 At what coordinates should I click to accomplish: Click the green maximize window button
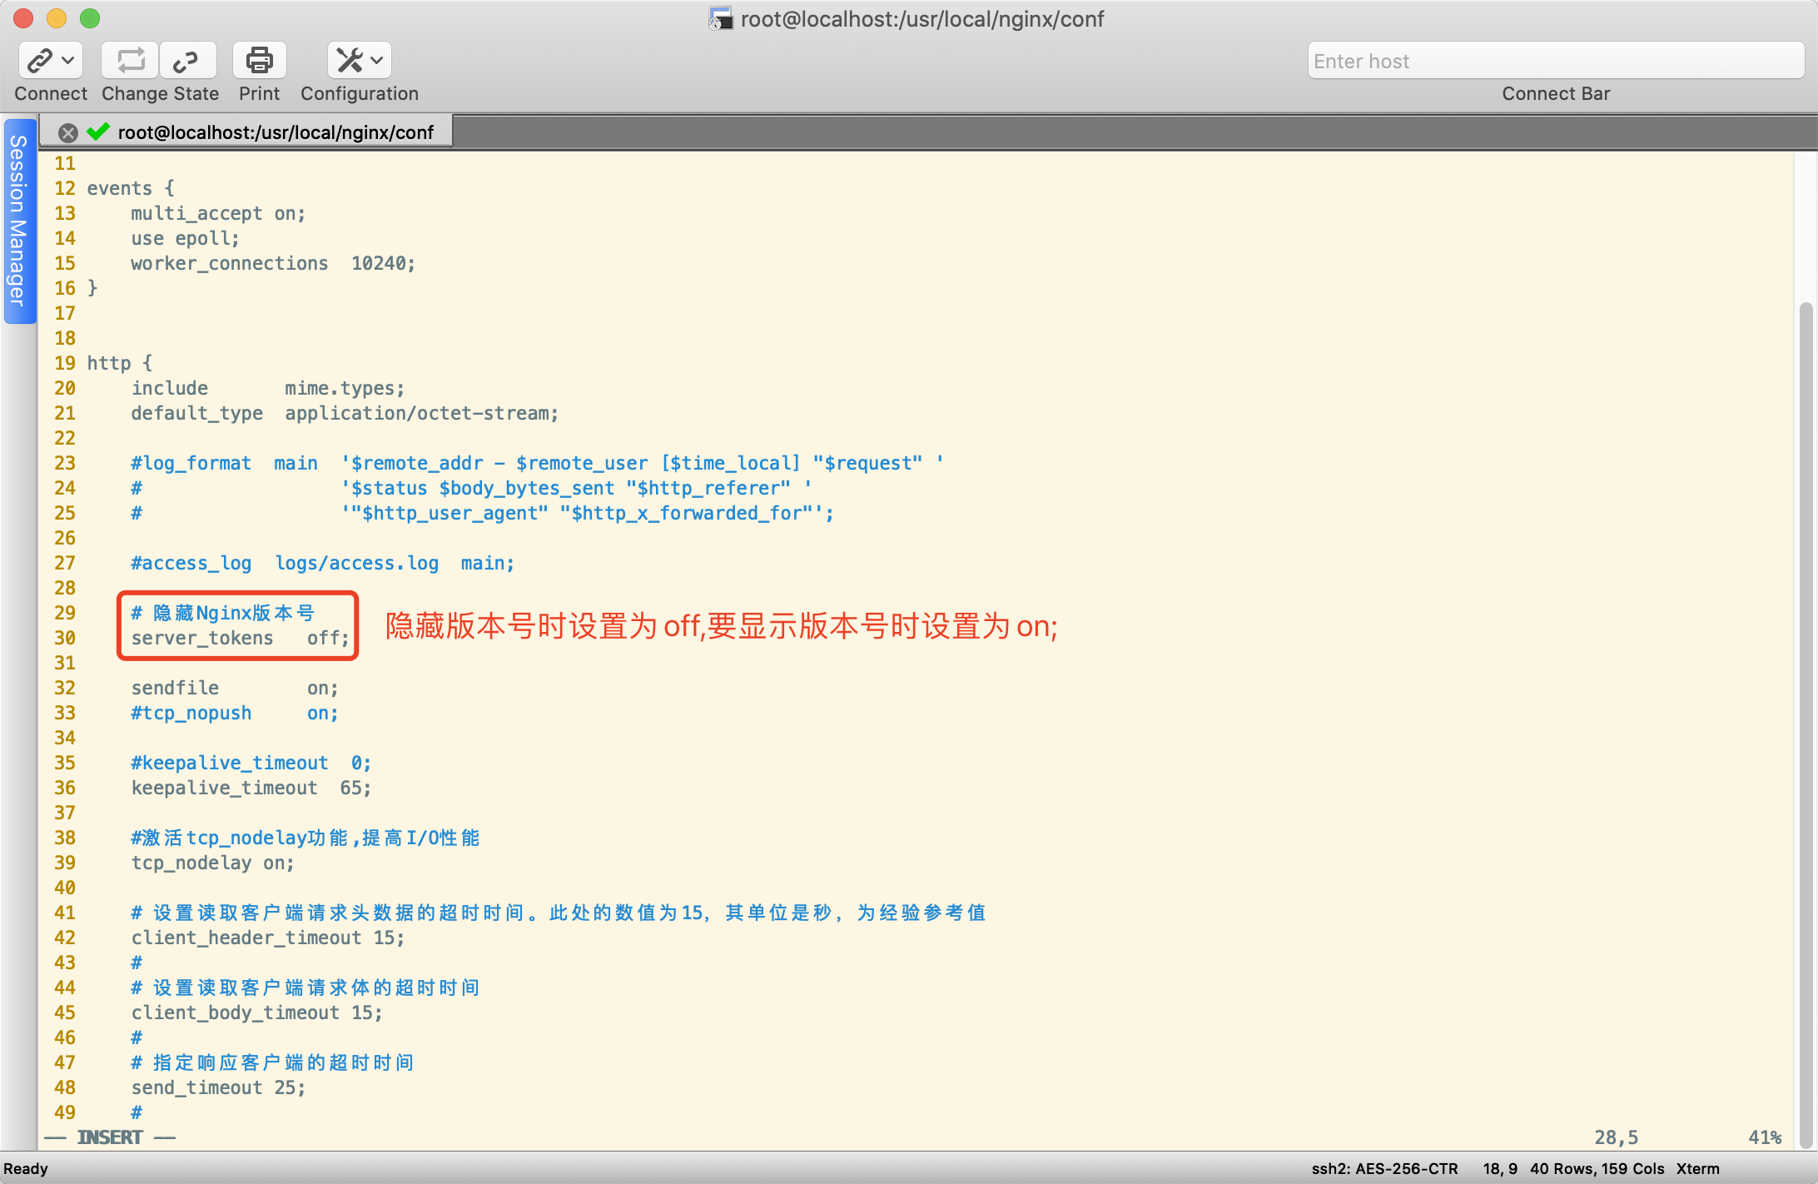[x=90, y=17]
